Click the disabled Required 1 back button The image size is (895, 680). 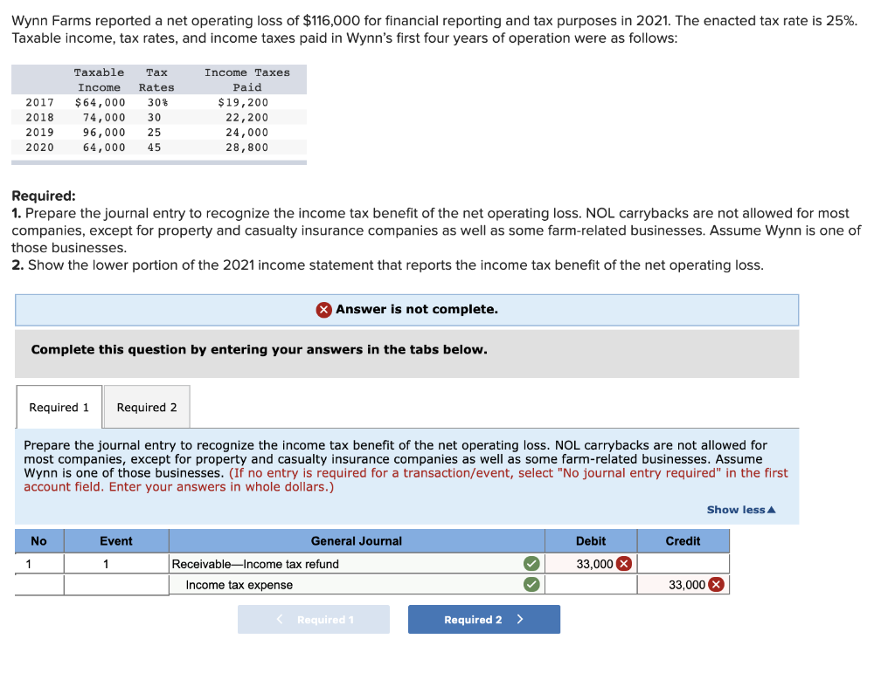[x=314, y=620]
